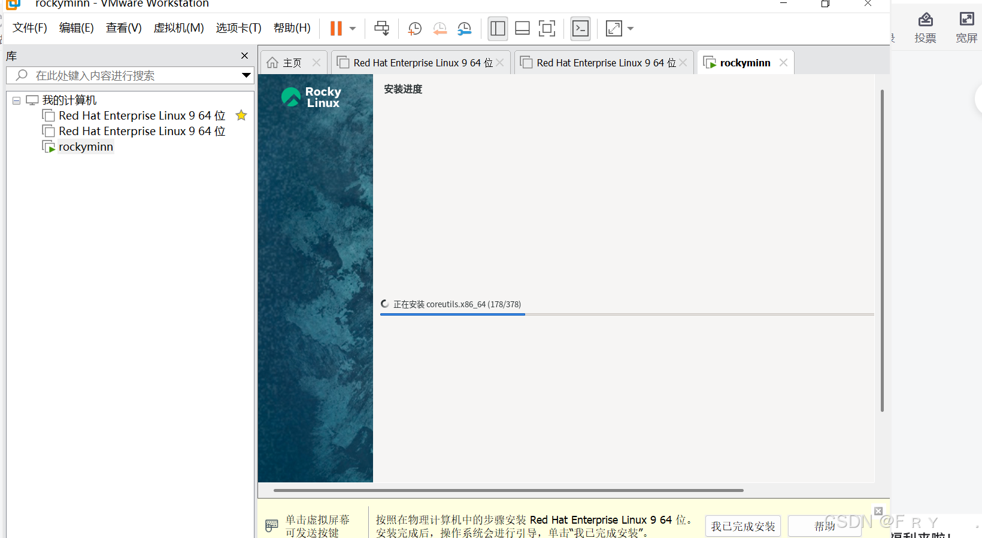Toggle the thumbnail bar view
The height and width of the screenshot is (538, 982).
pos(522,28)
